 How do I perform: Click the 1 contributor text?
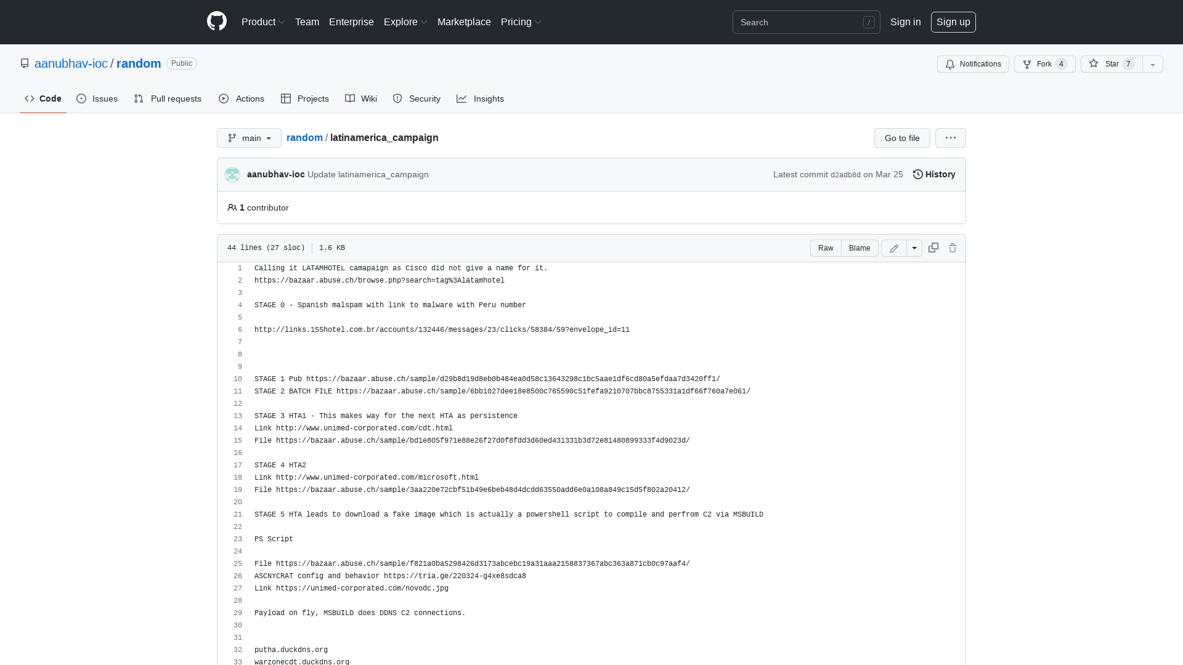[x=264, y=208]
